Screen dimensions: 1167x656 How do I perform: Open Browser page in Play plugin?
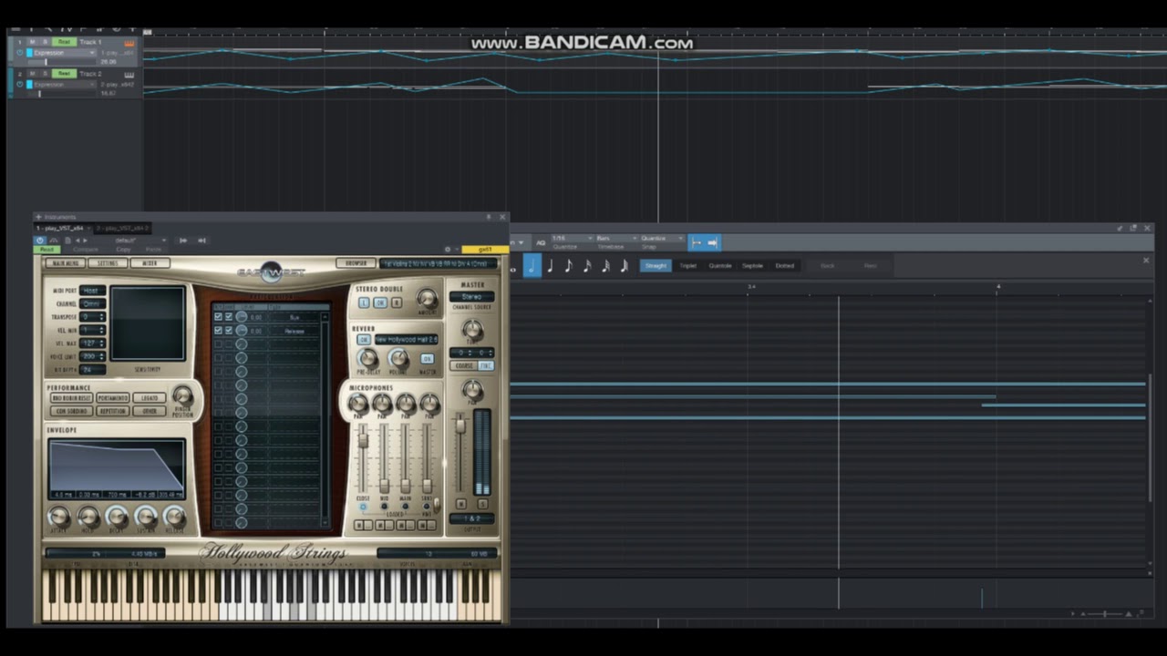click(356, 263)
